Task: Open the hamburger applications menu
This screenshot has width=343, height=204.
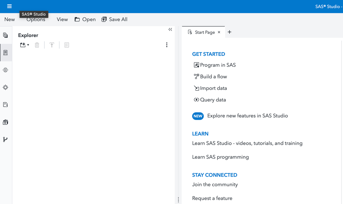Action: (9, 7)
